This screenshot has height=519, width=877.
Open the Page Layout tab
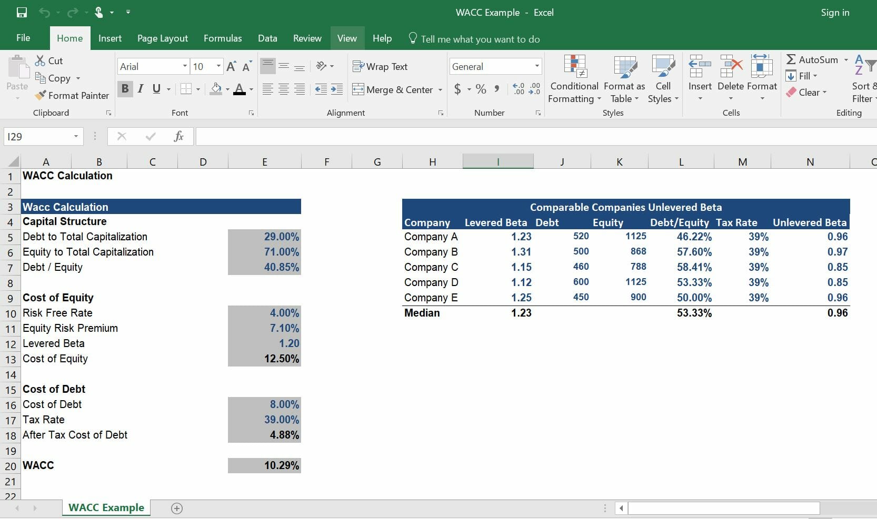click(x=162, y=38)
